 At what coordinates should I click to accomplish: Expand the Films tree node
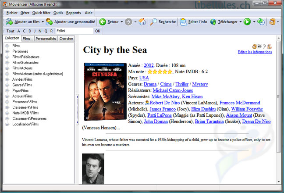pyautogui.click(x=7, y=46)
